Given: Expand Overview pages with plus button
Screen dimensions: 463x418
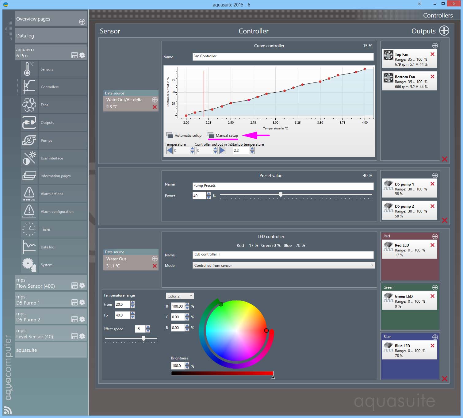Looking at the screenshot, I should (82, 21).
